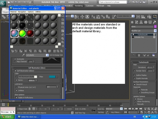Open the Modifier List dropdown

click(x=155, y=31)
